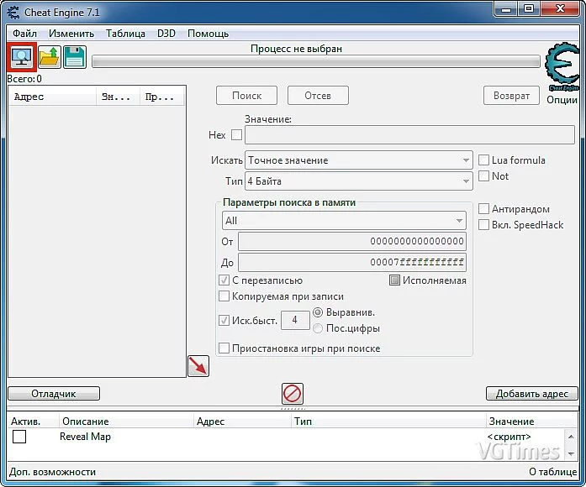Screen dimensions: 586x487
Task: Select the Выравнив. radio button
Action: 318,312
